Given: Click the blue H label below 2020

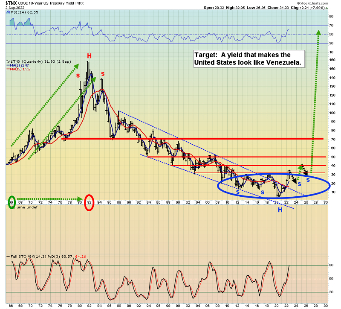Looking at the screenshot, I should (x=280, y=210).
